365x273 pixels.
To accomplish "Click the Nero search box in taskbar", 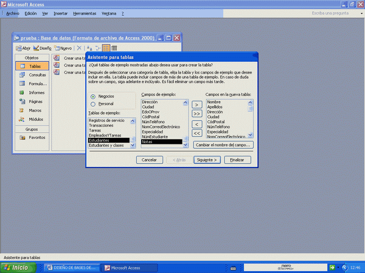I will pos(285,268).
